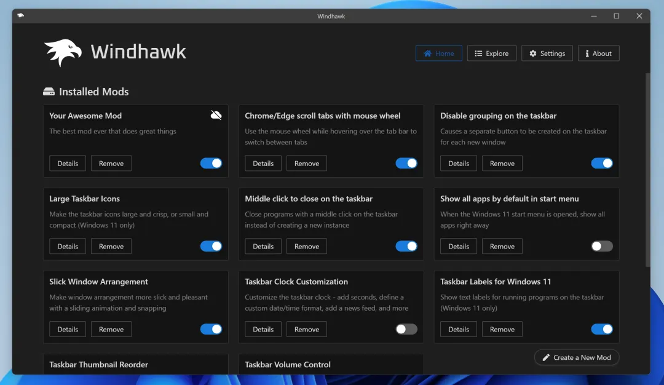Viewport: 664px width, 385px height.
Task: Disable Middle click to close mod
Action: pyautogui.click(x=406, y=246)
